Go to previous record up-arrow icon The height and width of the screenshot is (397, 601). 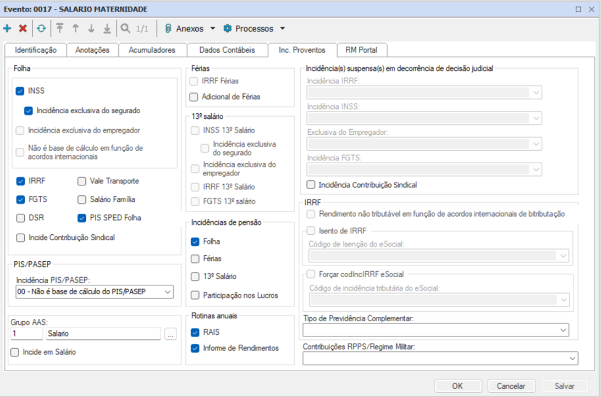point(76,29)
